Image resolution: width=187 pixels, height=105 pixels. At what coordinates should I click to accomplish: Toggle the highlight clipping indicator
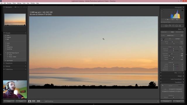tap(182, 10)
